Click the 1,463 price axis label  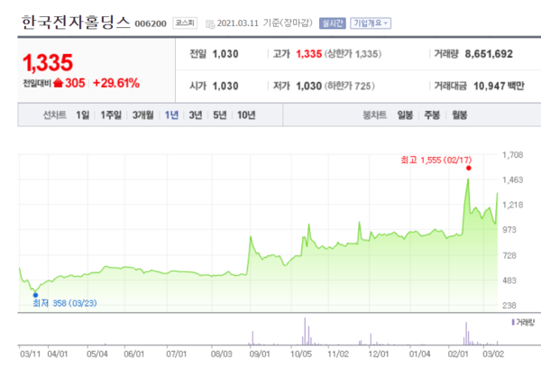[x=513, y=179]
